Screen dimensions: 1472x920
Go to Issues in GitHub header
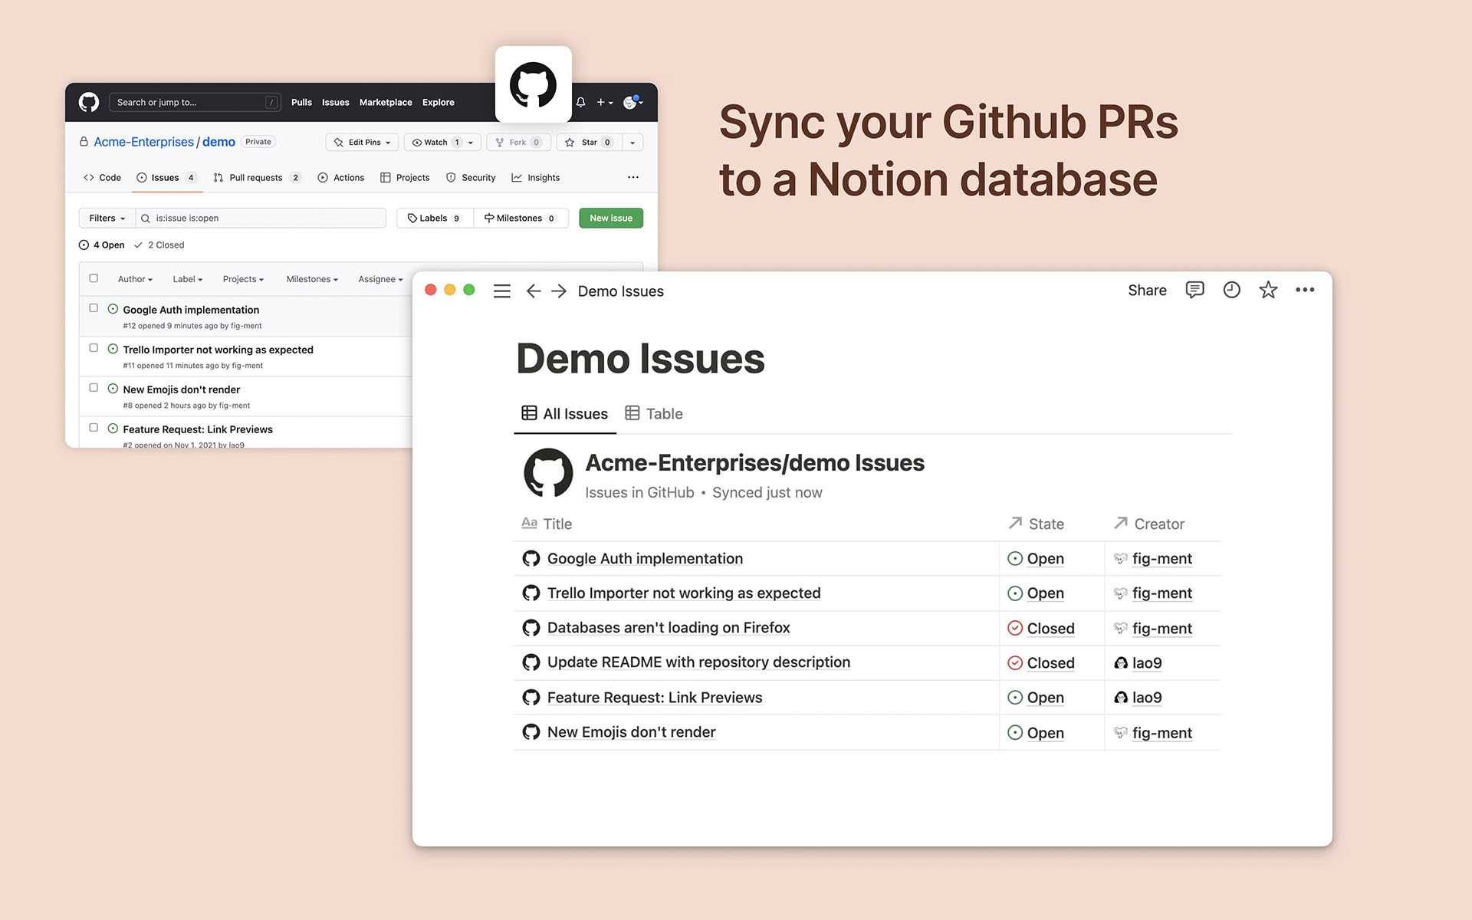click(335, 102)
